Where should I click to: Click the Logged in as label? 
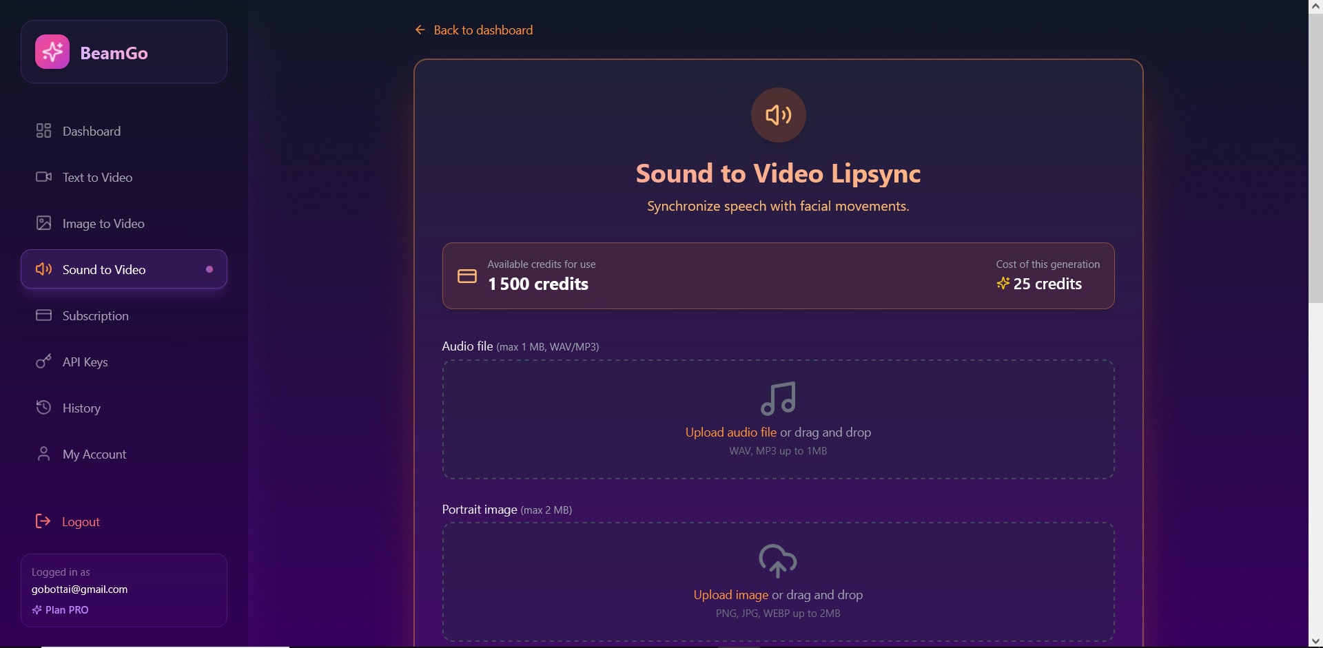pyautogui.click(x=61, y=572)
